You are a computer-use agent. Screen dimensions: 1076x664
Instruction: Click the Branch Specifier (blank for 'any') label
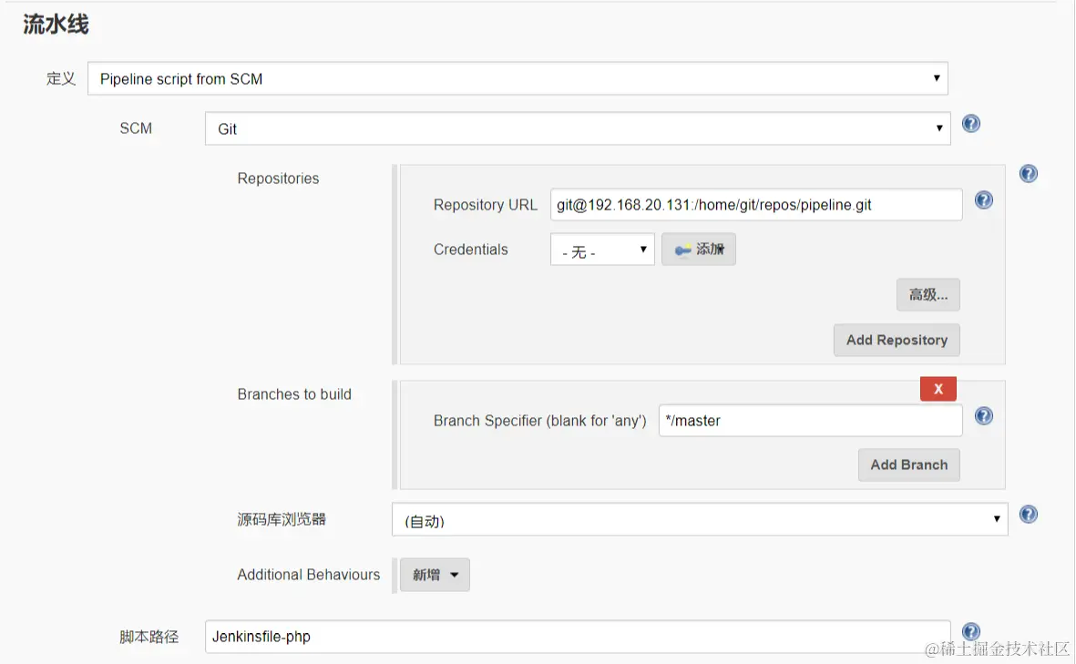539,421
